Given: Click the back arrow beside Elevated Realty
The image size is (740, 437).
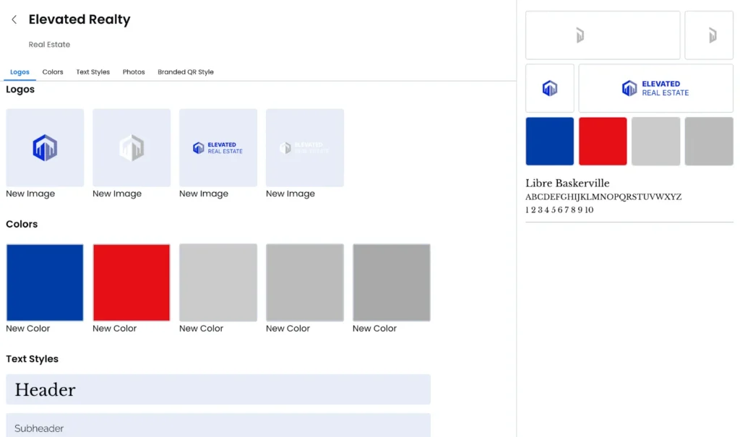Looking at the screenshot, I should [x=14, y=20].
